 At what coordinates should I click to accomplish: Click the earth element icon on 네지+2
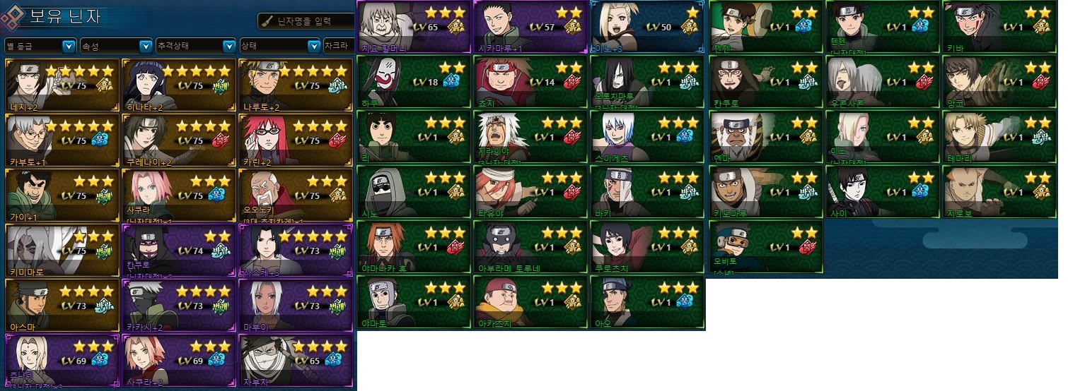pyautogui.click(x=103, y=86)
